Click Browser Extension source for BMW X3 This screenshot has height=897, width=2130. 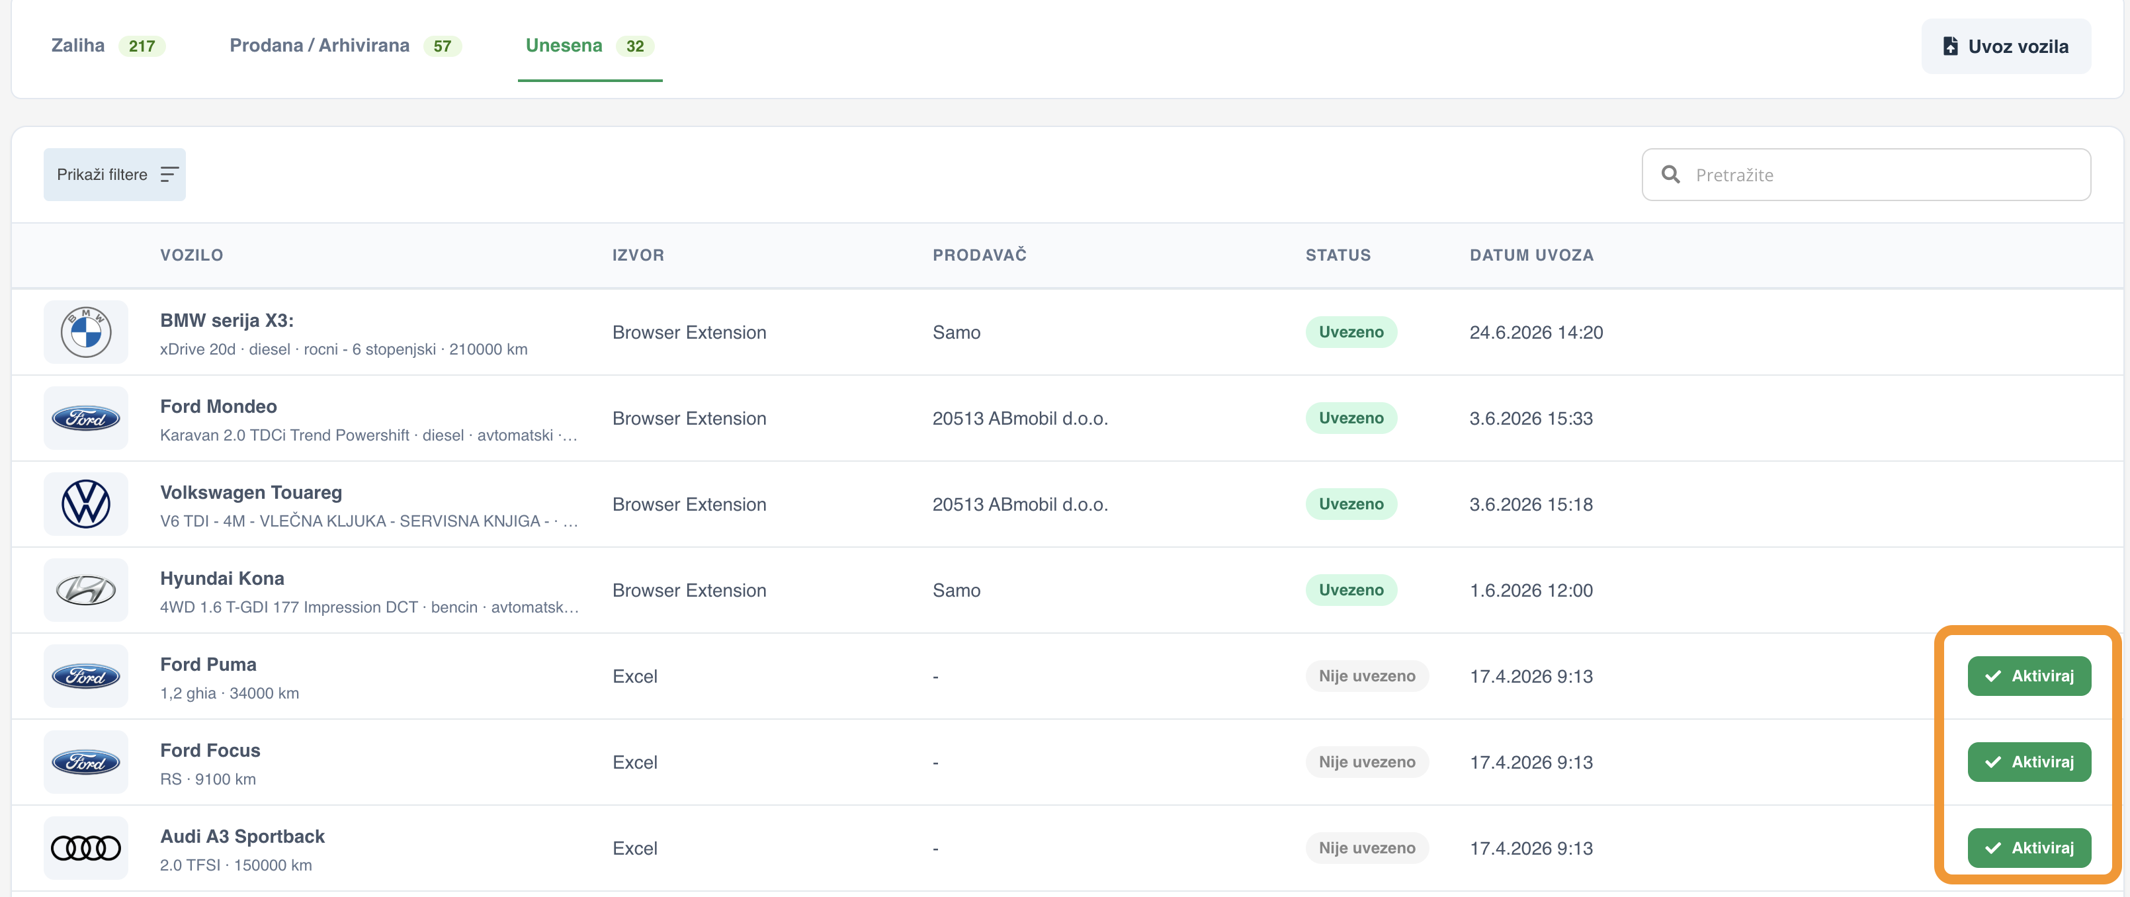tap(689, 332)
